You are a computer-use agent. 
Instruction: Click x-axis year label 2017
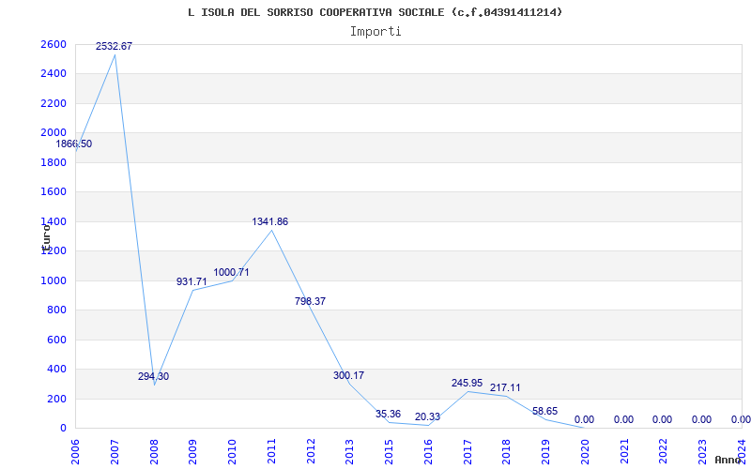pyautogui.click(x=467, y=451)
